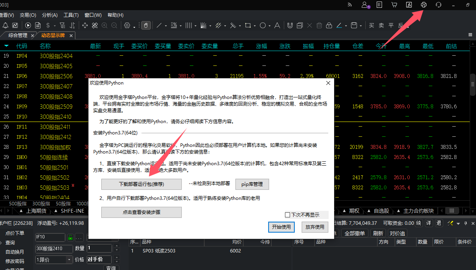Expand the 查询 item in the order panel
This screenshot has height=270, width=476.
pos(1,242)
